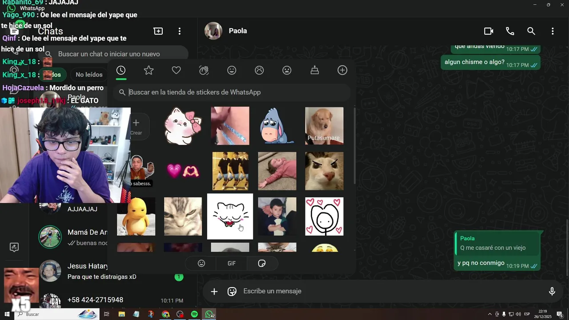The height and width of the screenshot is (320, 569).
Task: Click the plus icon to add sticker packs
Action: coord(342,70)
